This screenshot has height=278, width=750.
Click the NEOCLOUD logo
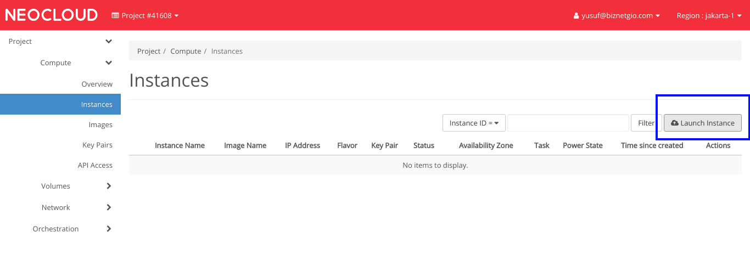click(51, 15)
